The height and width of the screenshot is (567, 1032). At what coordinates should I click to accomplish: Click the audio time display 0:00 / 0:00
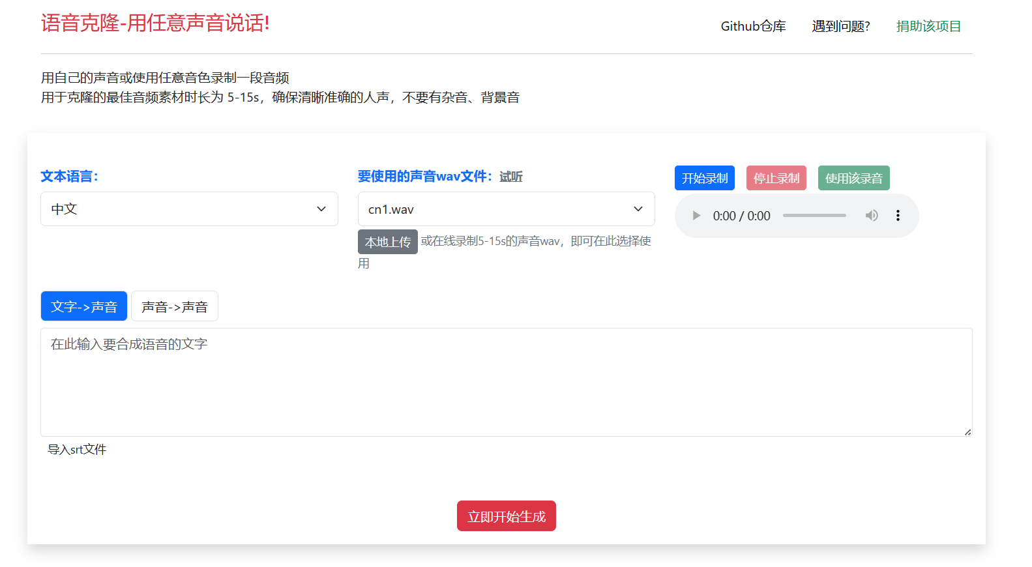(x=741, y=216)
